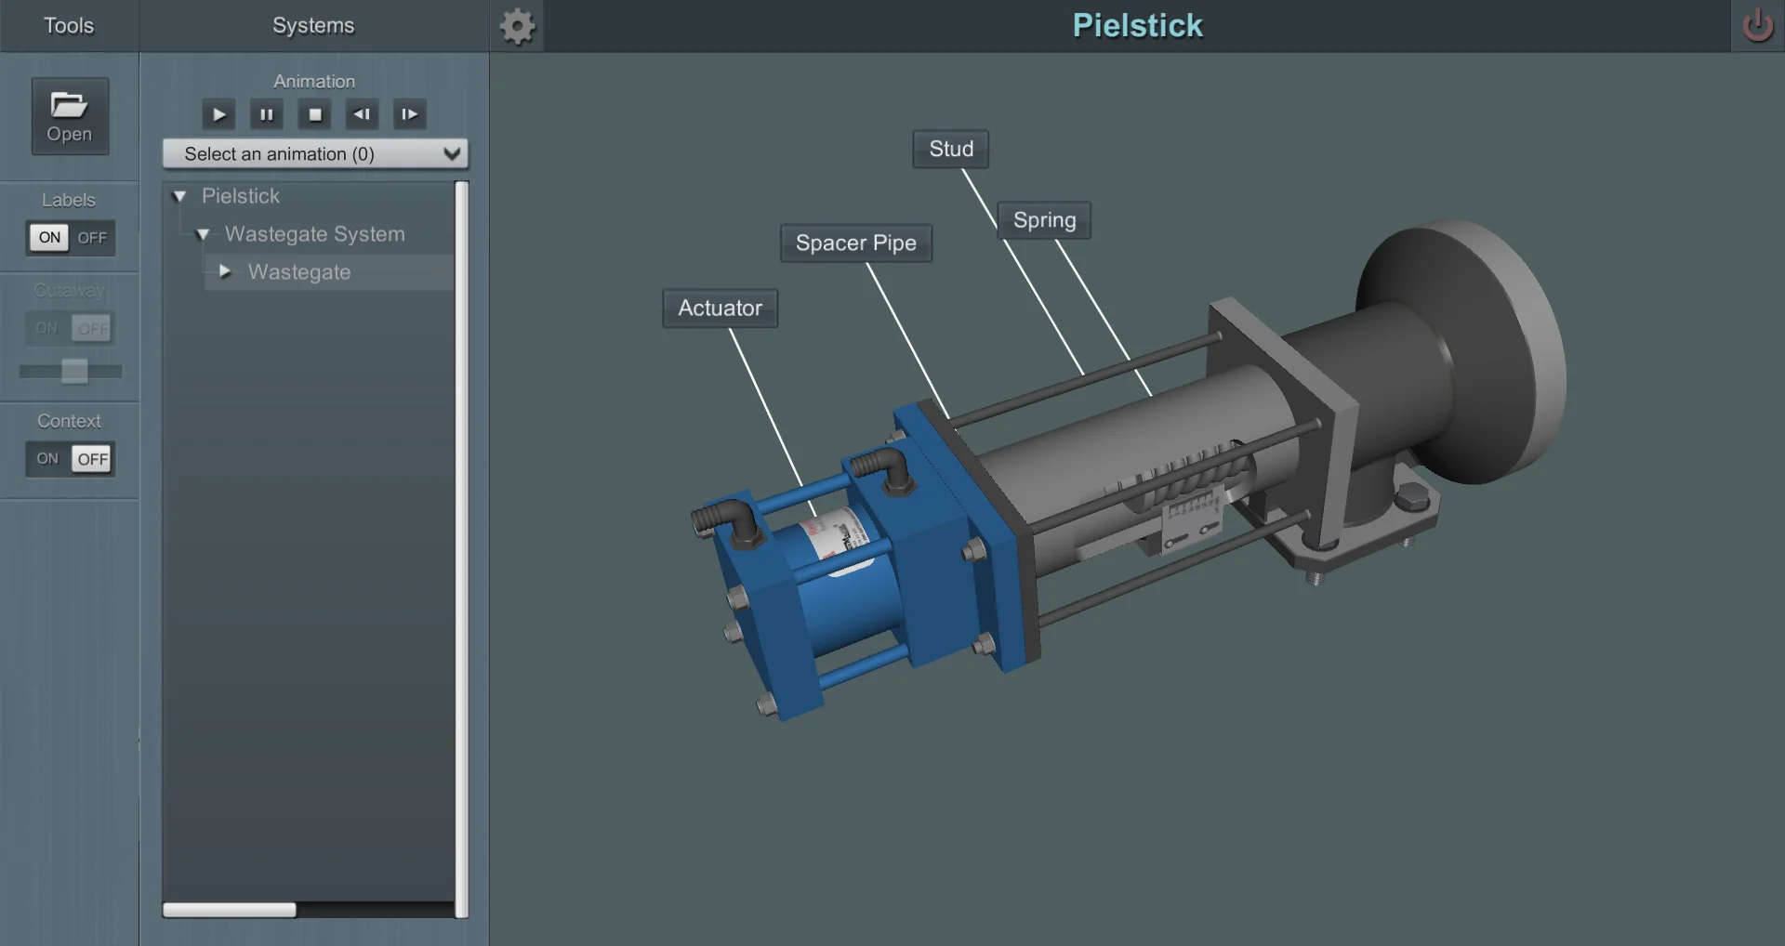Click the Cutaway slider handle
Screen dimensions: 1785x946
74,371
